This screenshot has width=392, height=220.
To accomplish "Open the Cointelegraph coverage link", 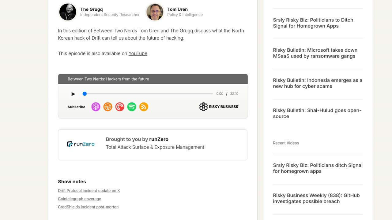I will tap(80, 199).
